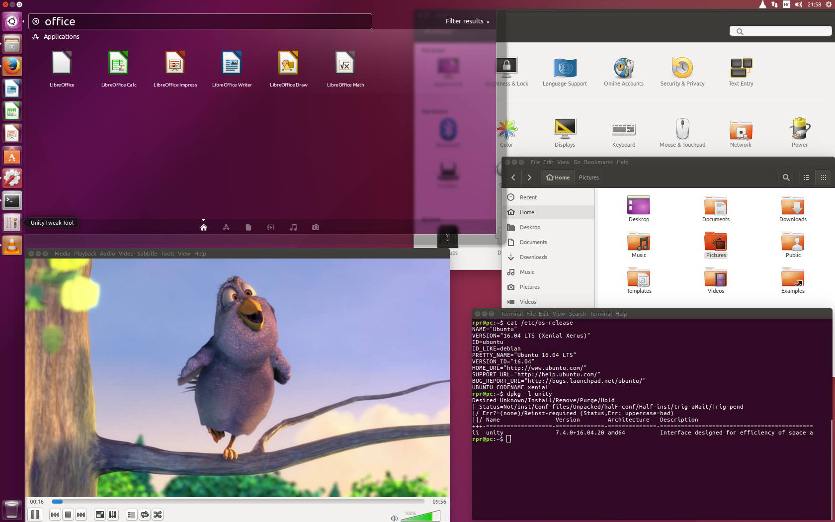Switch to the Music lens in Dash
Viewport: 835px width, 522px height.
click(293, 227)
